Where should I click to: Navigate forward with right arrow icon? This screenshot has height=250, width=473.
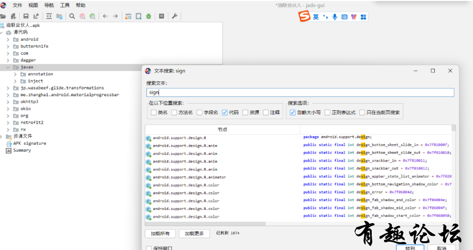[115, 16]
